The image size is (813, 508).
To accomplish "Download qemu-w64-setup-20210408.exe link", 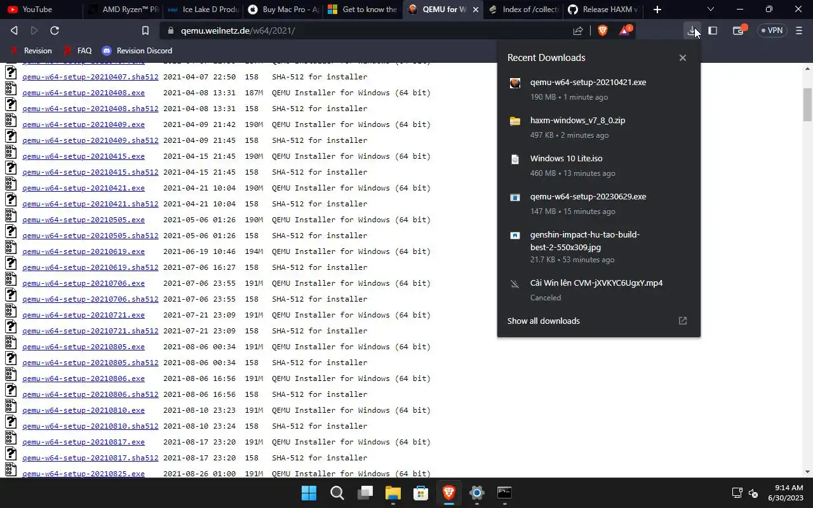I will click(x=83, y=93).
